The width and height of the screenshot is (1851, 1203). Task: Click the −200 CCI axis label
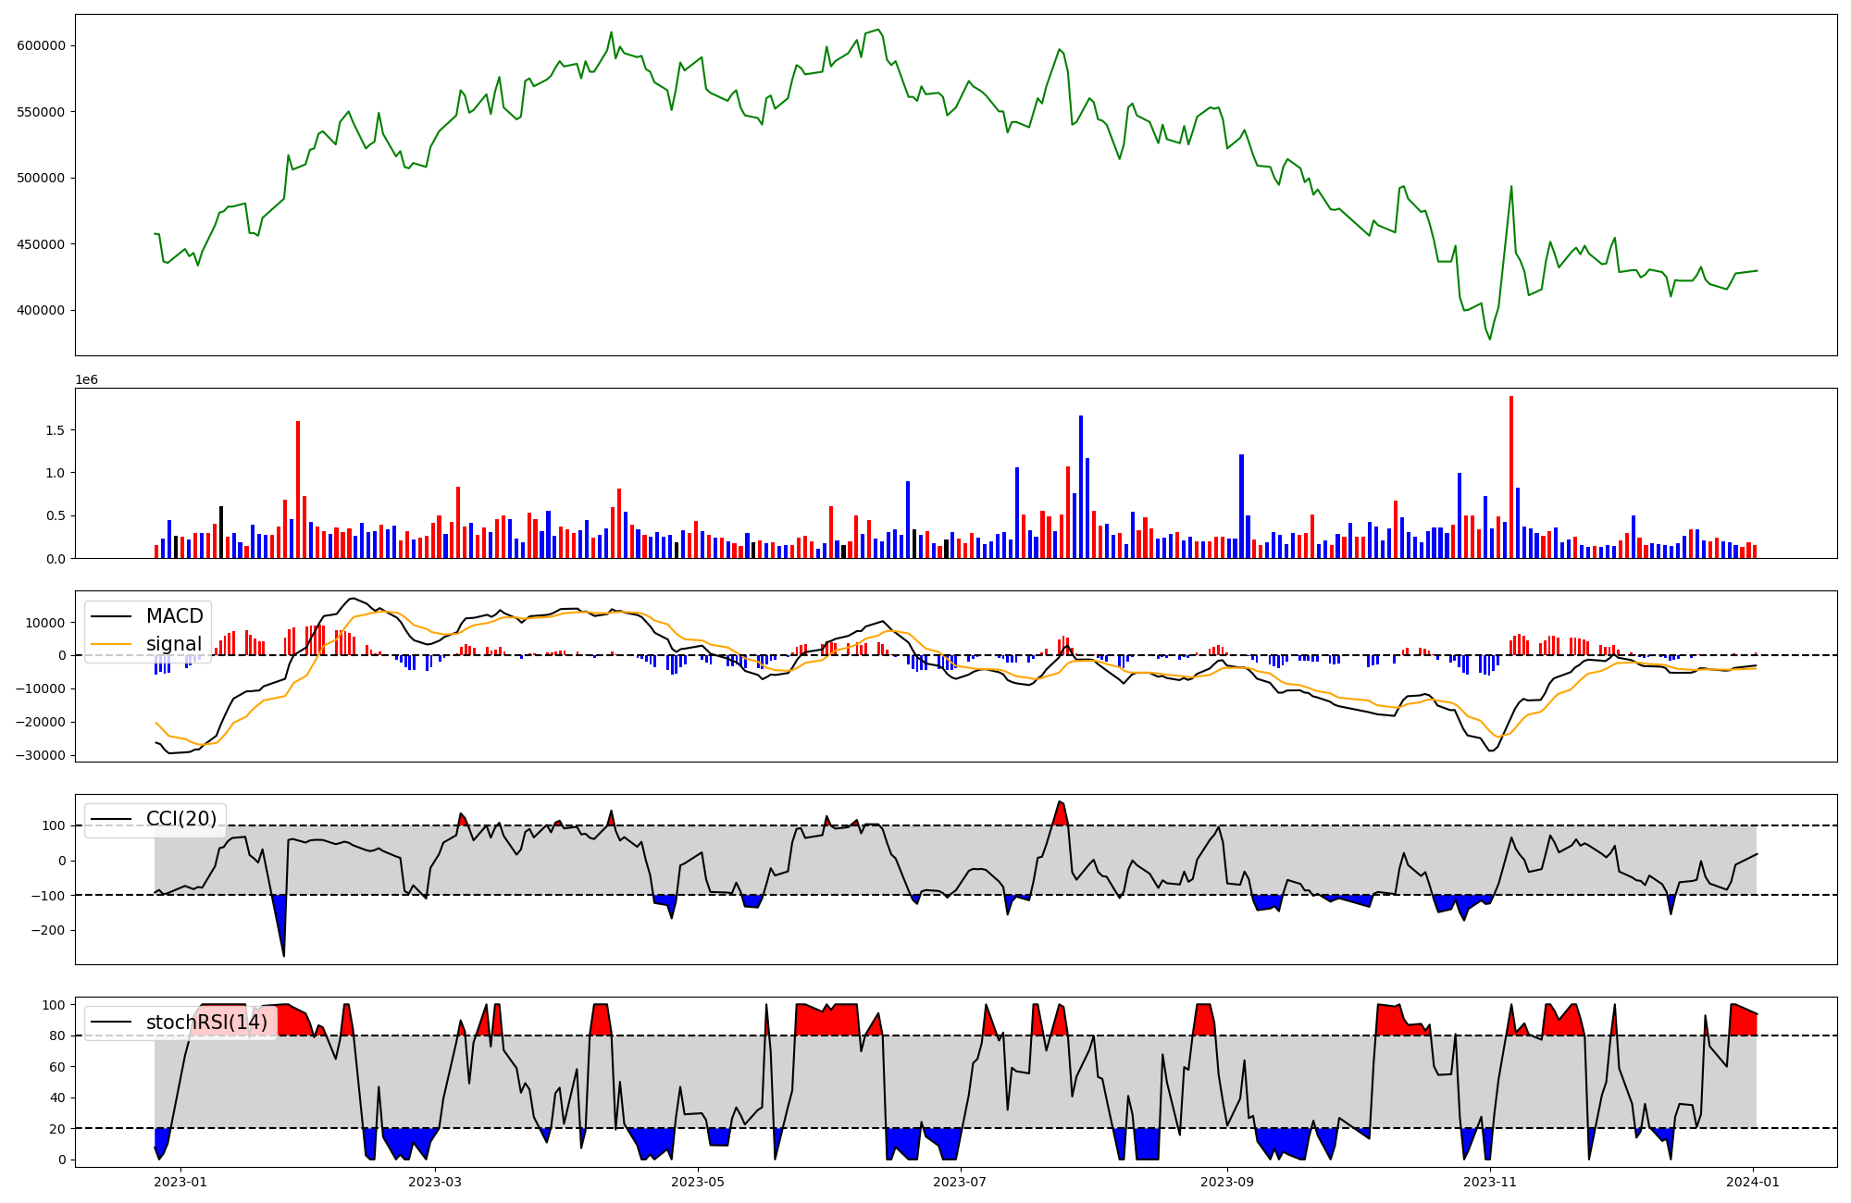coord(48,931)
